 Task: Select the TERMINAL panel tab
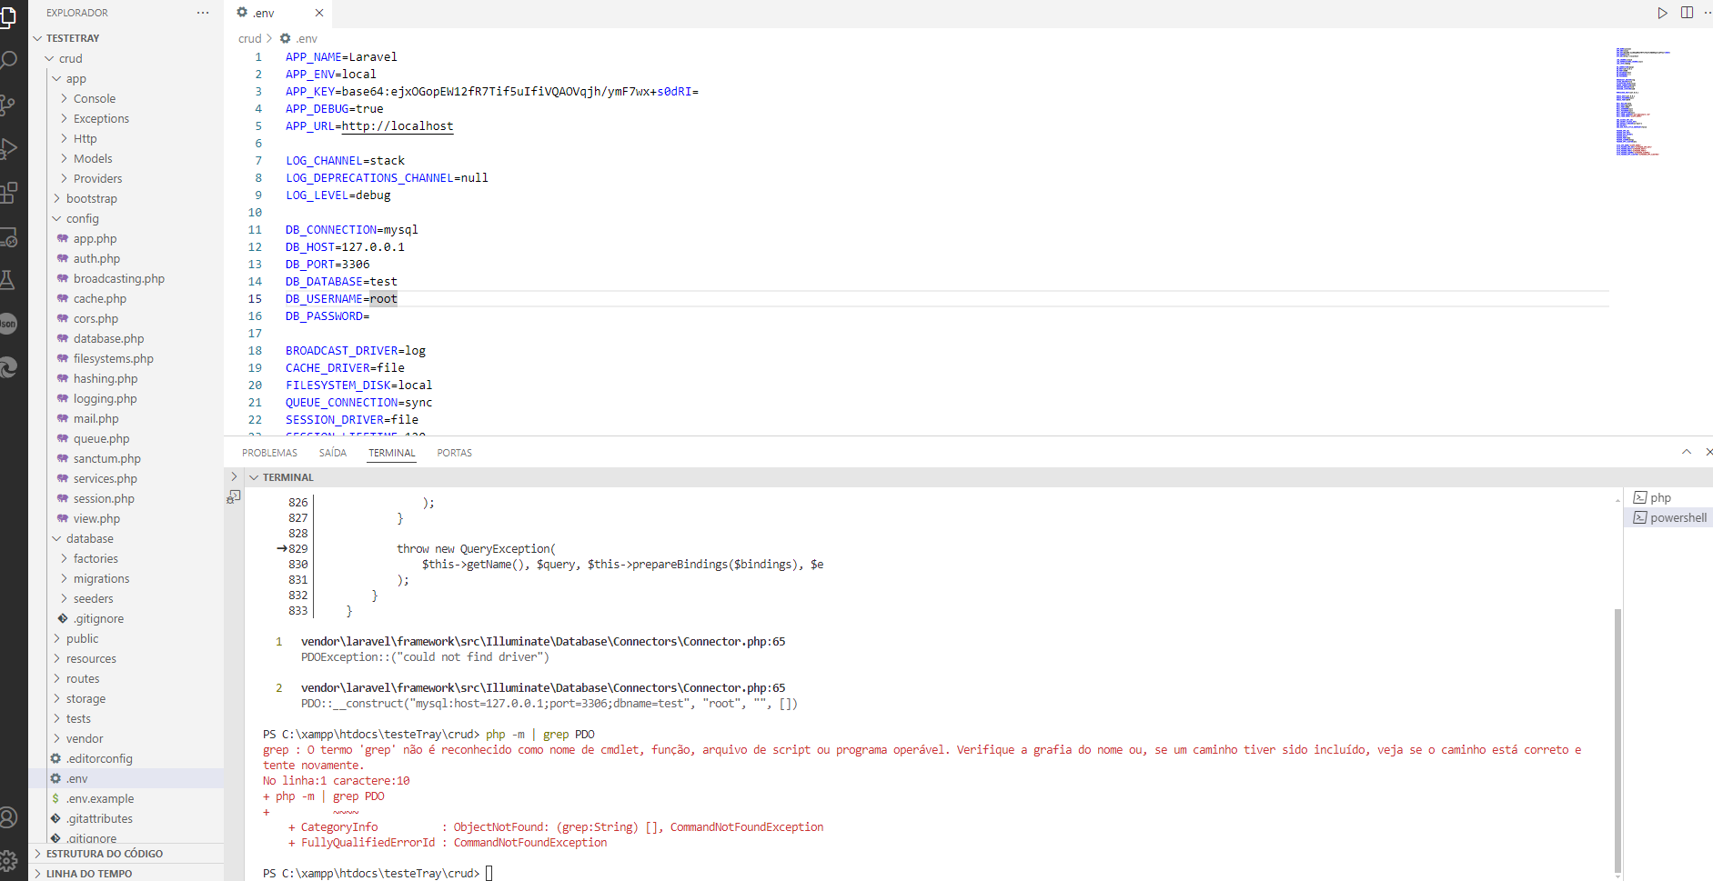[392, 453]
